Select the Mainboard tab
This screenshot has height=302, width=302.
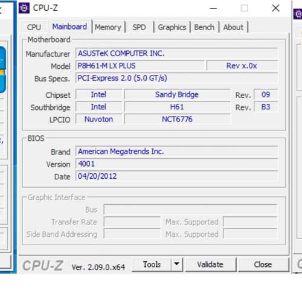pos(69,27)
